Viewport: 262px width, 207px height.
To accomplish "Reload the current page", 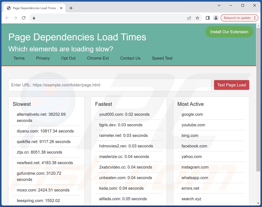I will (24, 18).
